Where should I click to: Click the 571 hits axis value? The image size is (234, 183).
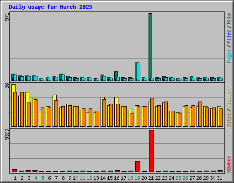coord(7,16)
